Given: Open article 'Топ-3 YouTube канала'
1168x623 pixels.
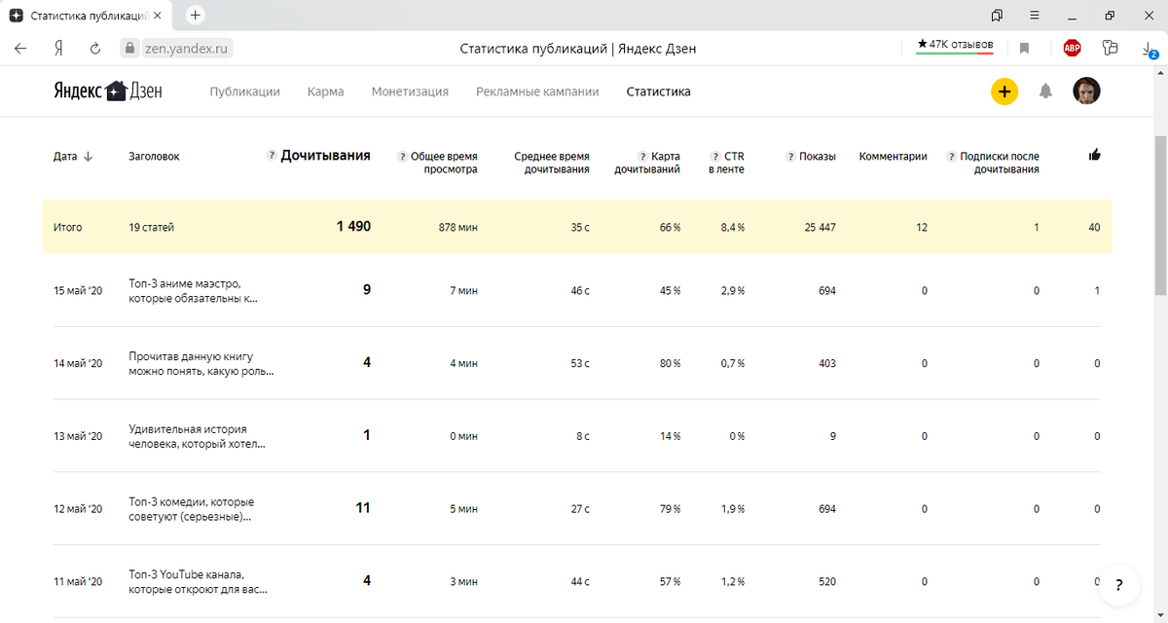Looking at the screenshot, I should (198, 581).
